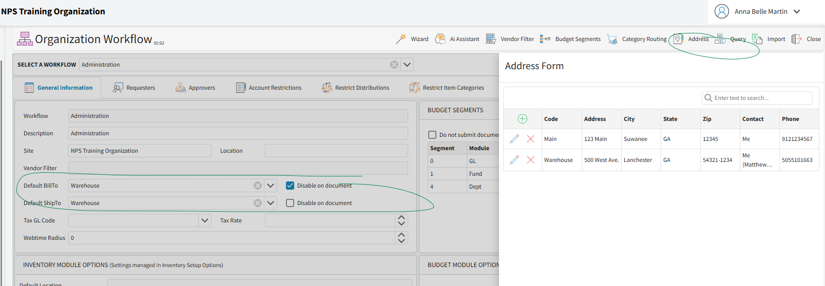Check the Do not submit document box
This screenshot has width=825, height=286.
coord(432,135)
